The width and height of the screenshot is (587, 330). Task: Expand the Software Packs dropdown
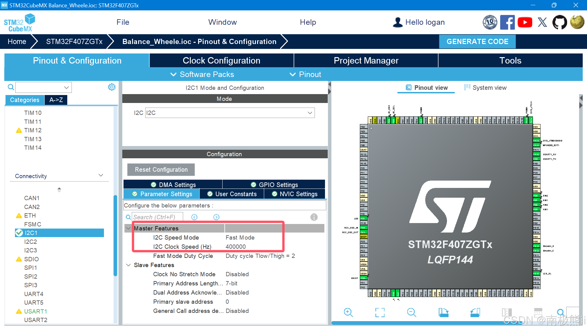coord(202,74)
